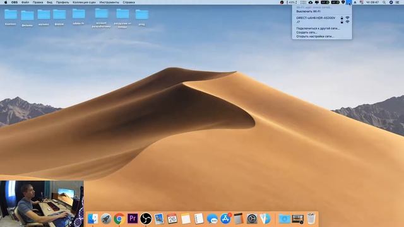Open the blue Downloads folder in Dock
This screenshot has height=227, width=404.
285,219
